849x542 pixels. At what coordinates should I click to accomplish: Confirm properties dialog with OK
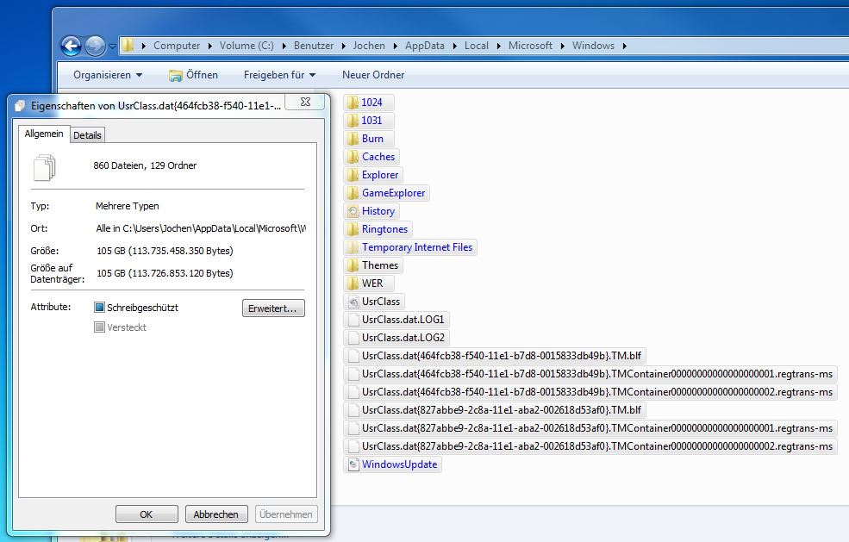point(147,514)
